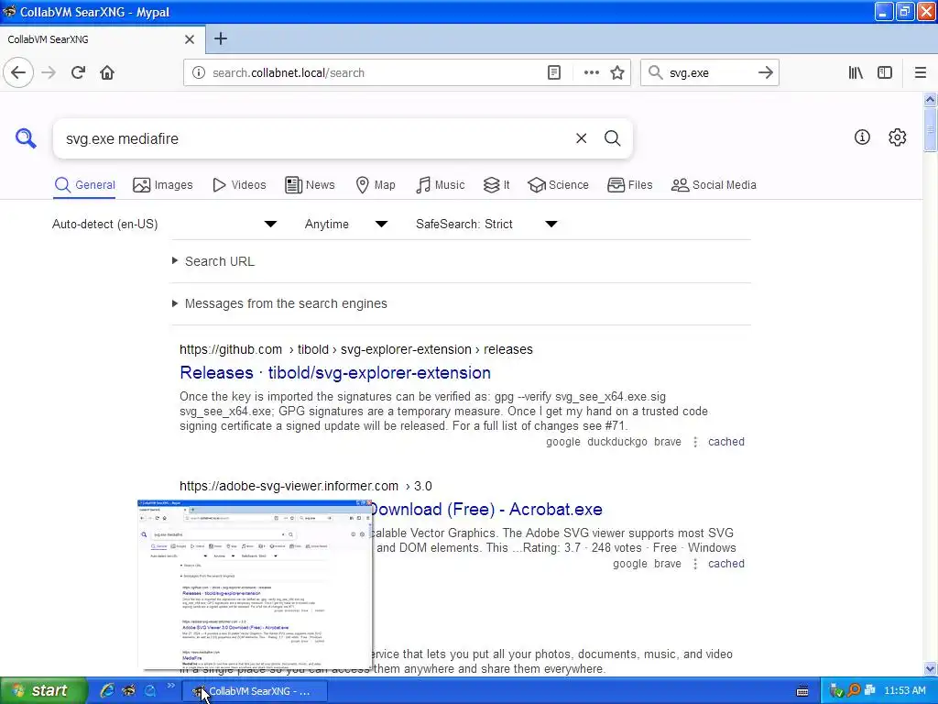Open page actions three-dots menu
The height and width of the screenshot is (704, 938).
(591, 72)
